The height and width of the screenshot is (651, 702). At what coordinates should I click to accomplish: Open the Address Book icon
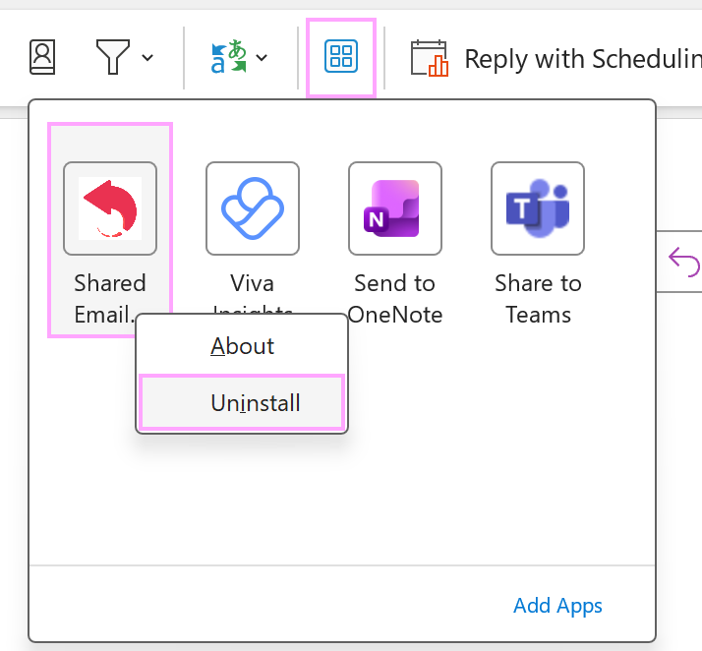(x=42, y=57)
